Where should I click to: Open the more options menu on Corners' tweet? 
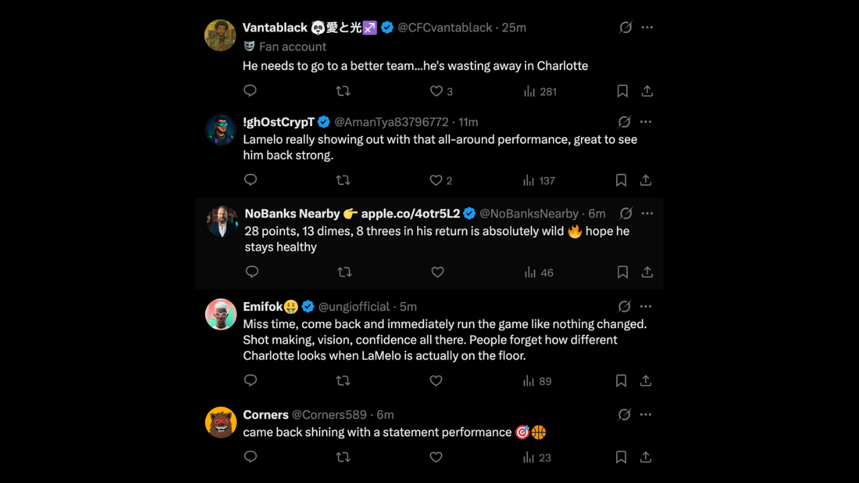(x=646, y=414)
